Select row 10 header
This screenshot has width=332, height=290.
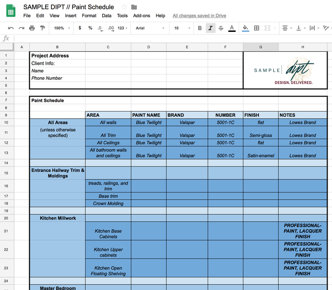(x=6, y=123)
